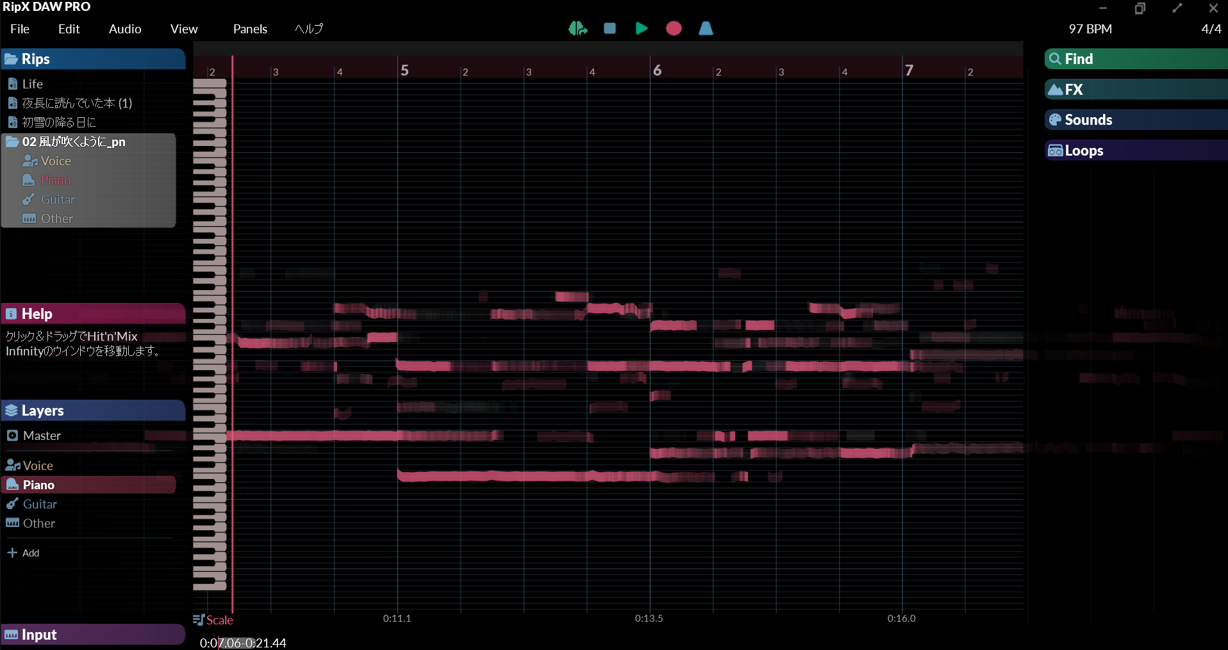Viewport: 1228px width, 650px height.
Task: Click the green Play button
Action: pos(641,28)
